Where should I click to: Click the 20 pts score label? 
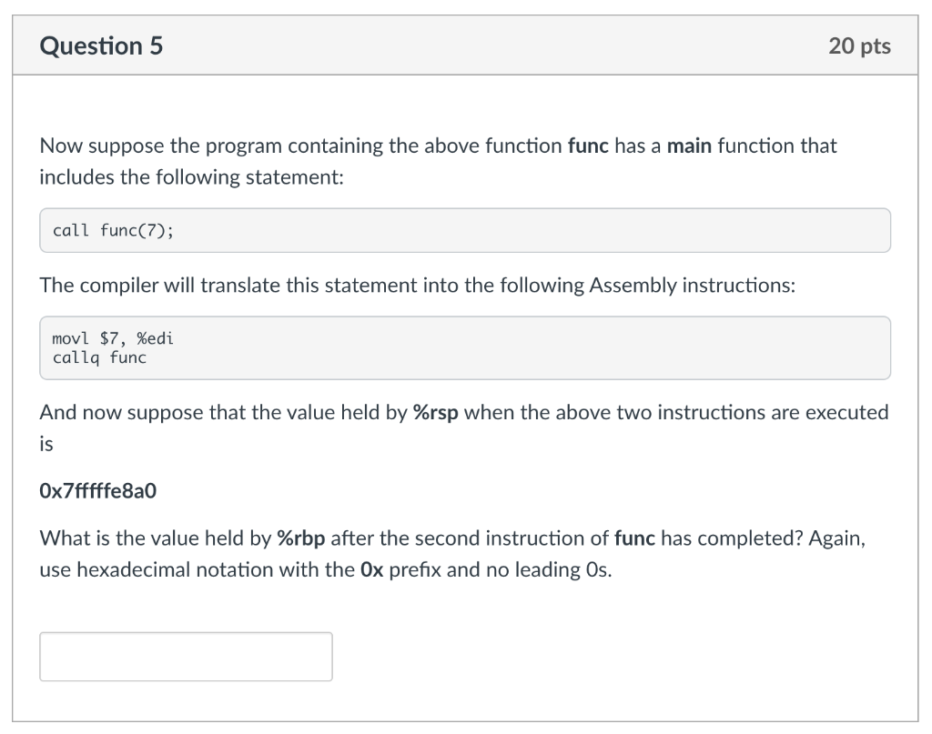coord(859,45)
